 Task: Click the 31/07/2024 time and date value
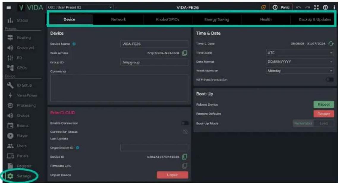308,43
